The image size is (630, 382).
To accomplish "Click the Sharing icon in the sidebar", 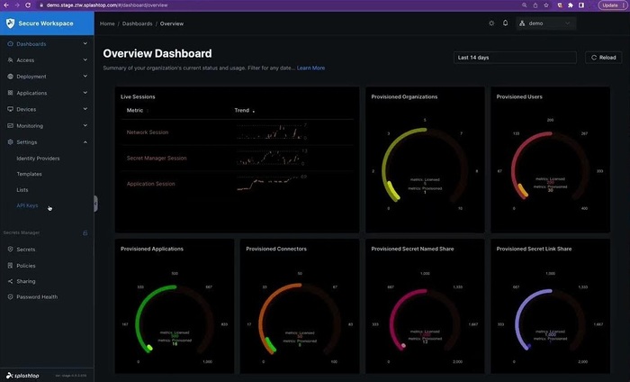I will [x=9, y=281].
